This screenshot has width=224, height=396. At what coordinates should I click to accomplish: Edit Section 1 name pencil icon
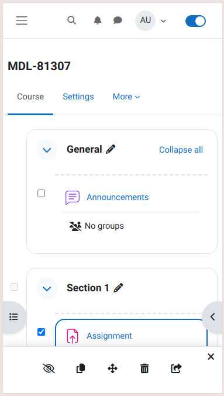(118, 288)
